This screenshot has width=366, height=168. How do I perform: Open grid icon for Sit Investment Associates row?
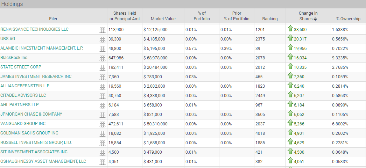[102, 153]
